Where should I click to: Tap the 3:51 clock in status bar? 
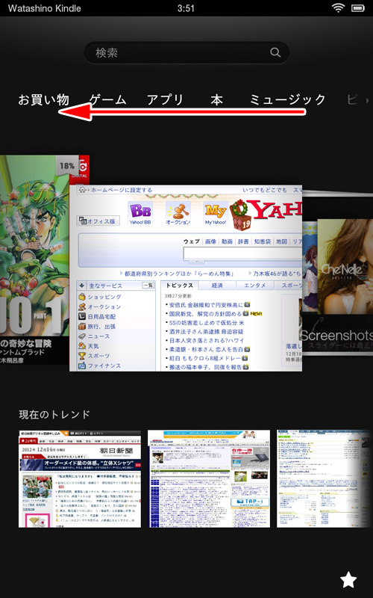[186, 8]
